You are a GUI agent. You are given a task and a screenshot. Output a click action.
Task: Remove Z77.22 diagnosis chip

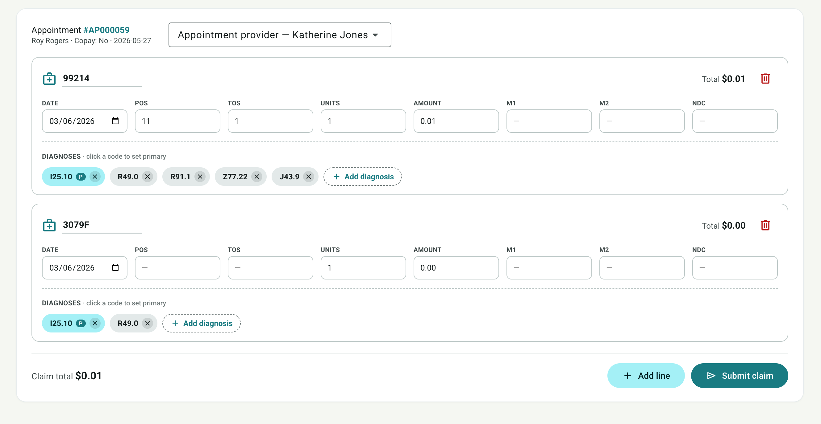point(256,177)
